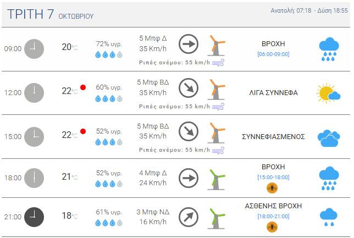This screenshot has height=238, width=354.
Task: Click the [06:00-09:00] rain time link
Action: [273, 54]
